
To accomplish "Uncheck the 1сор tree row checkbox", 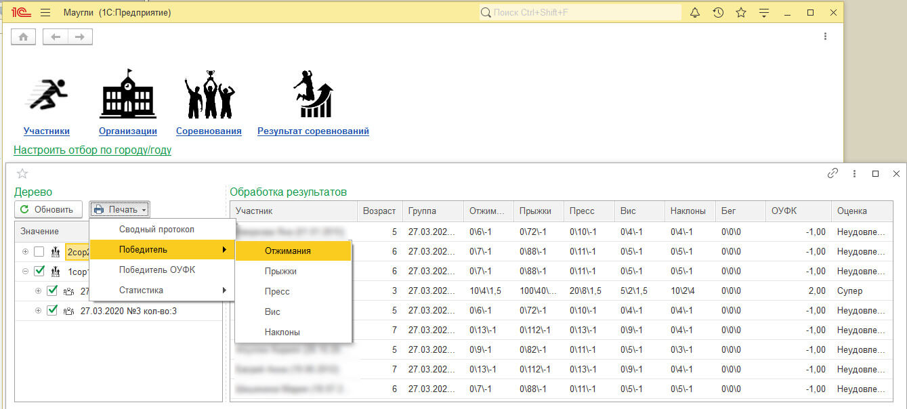I will [x=39, y=272].
